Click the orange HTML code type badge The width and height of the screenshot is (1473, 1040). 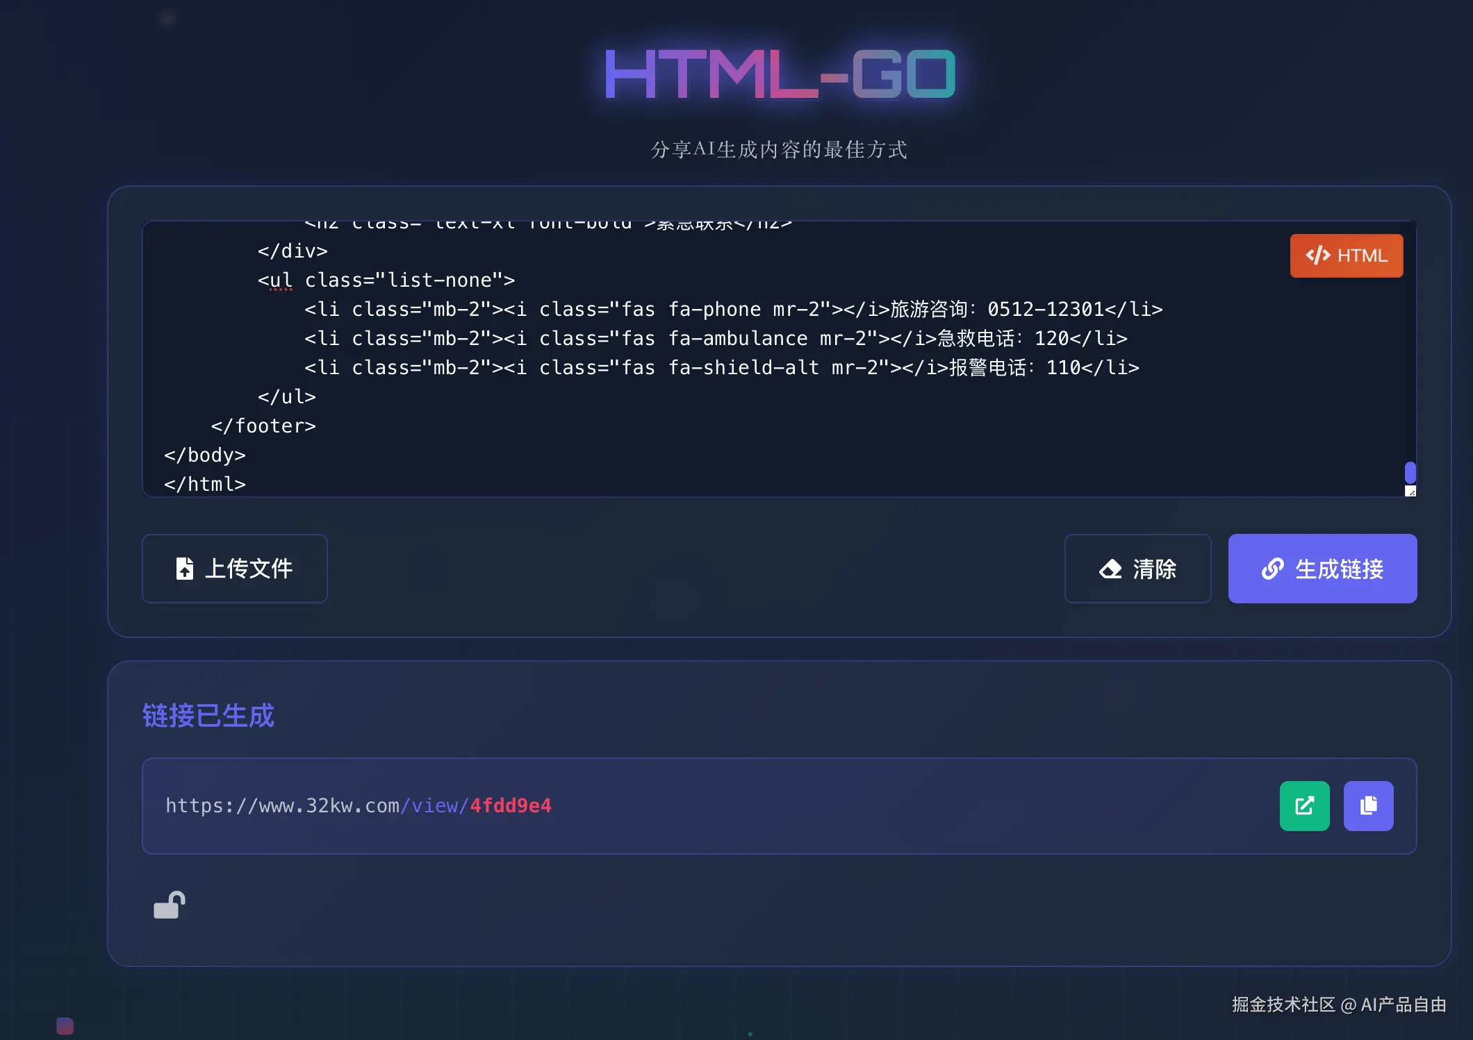[x=1346, y=255]
